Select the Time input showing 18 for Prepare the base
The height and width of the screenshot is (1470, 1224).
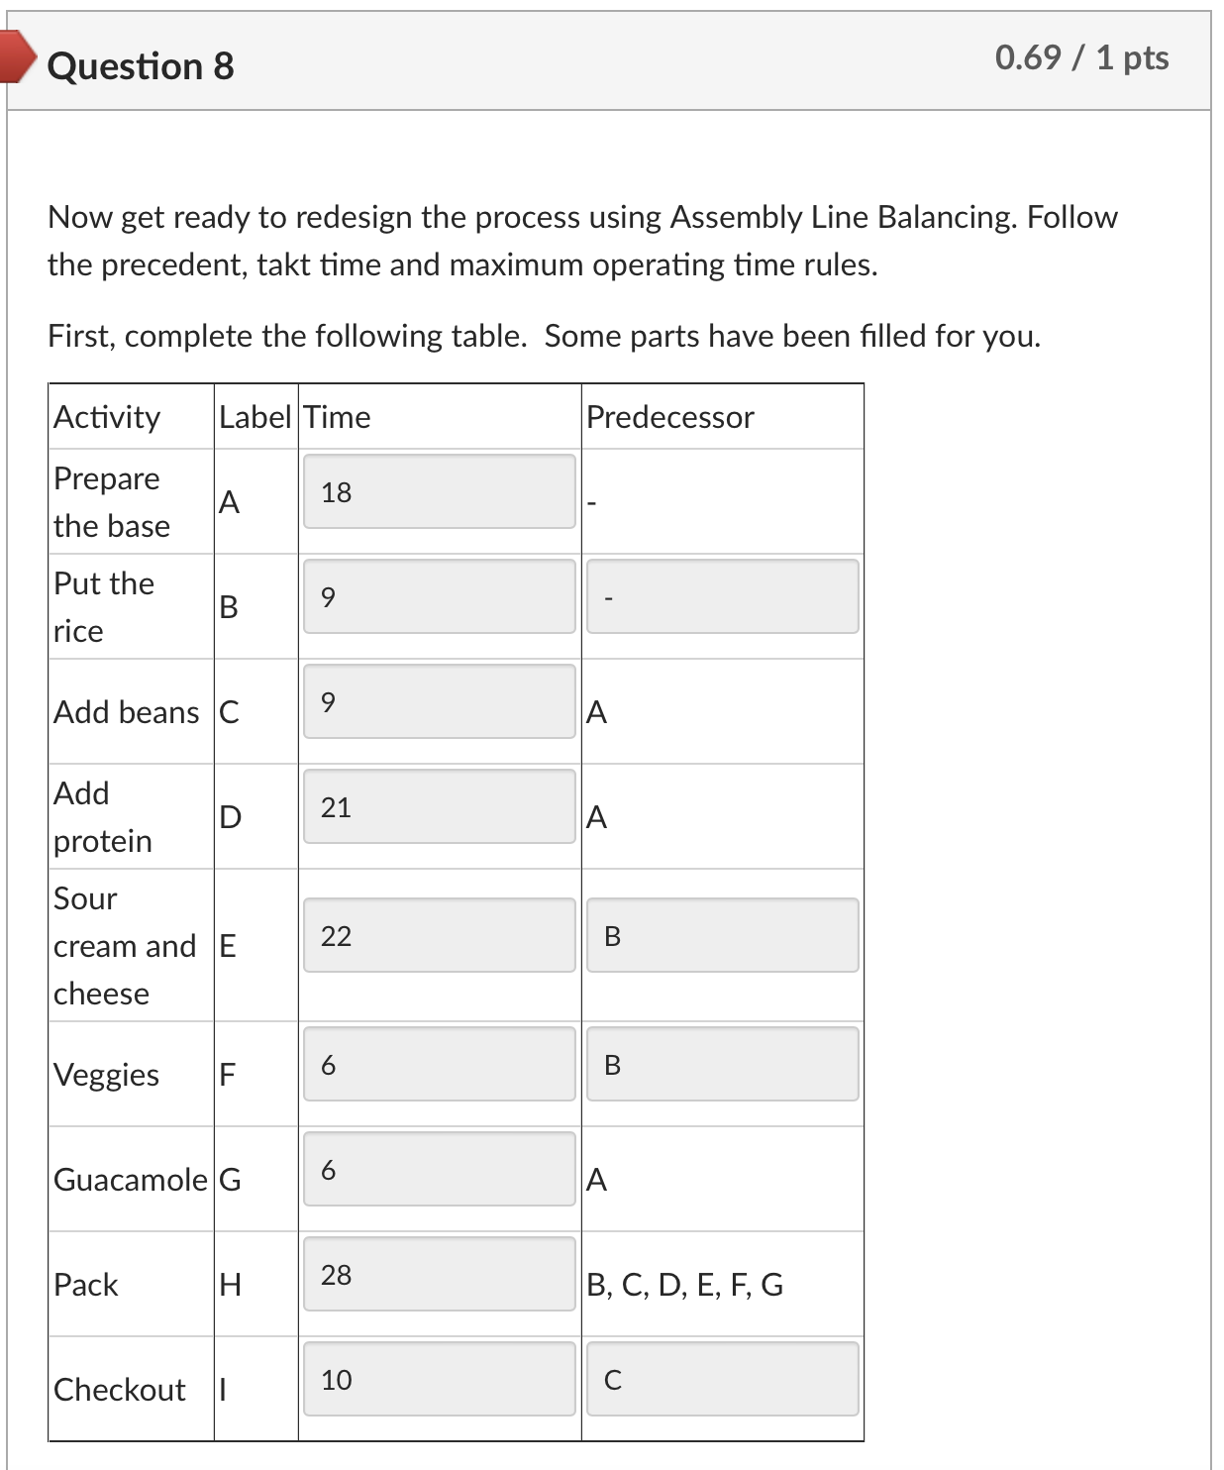(439, 492)
